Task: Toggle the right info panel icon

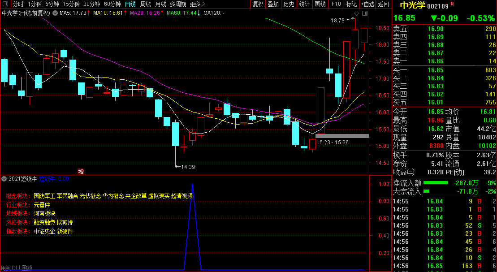Action: [x=365, y=13]
